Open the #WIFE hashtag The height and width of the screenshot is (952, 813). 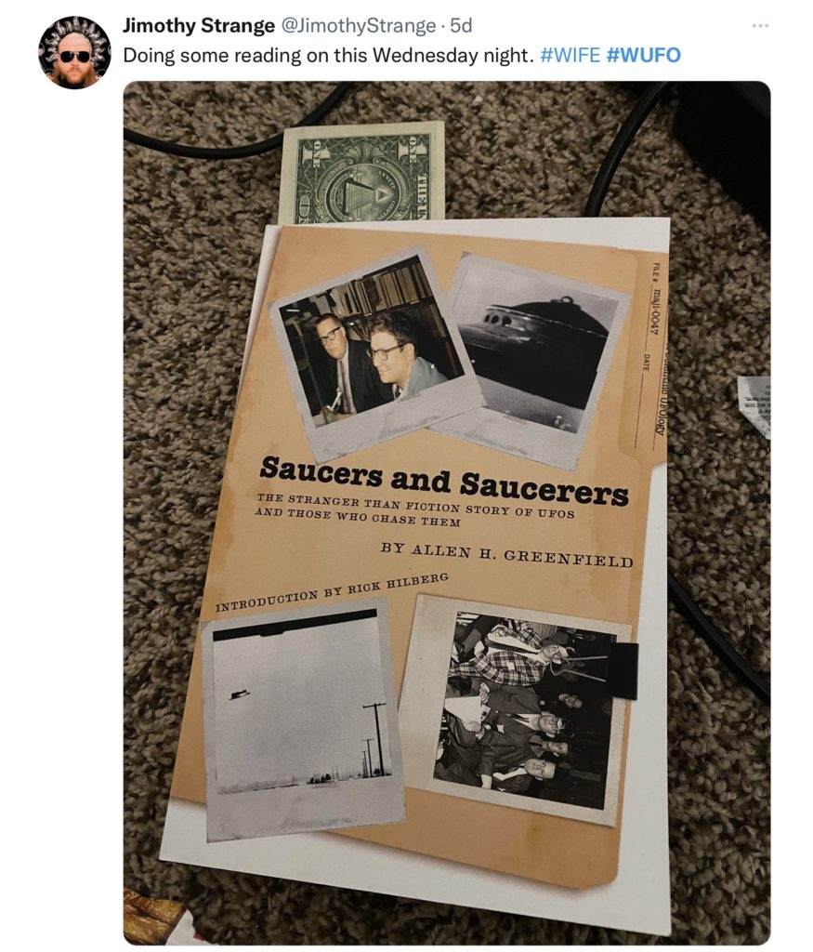pyautogui.click(x=570, y=55)
